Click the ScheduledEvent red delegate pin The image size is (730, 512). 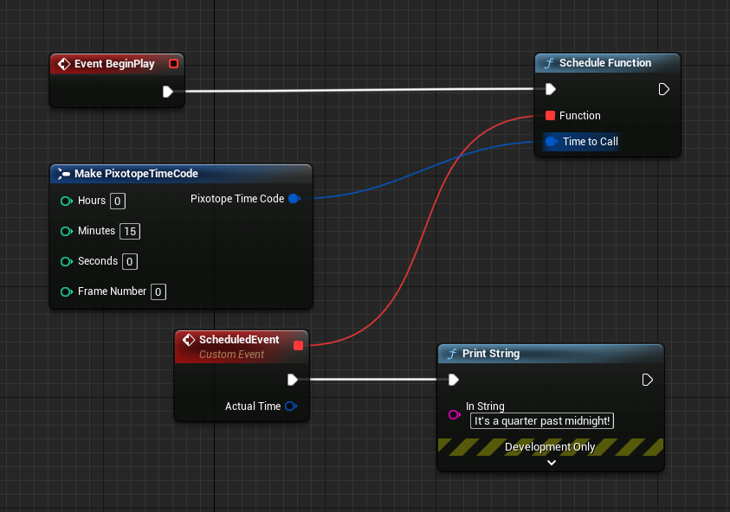click(x=299, y=346)
